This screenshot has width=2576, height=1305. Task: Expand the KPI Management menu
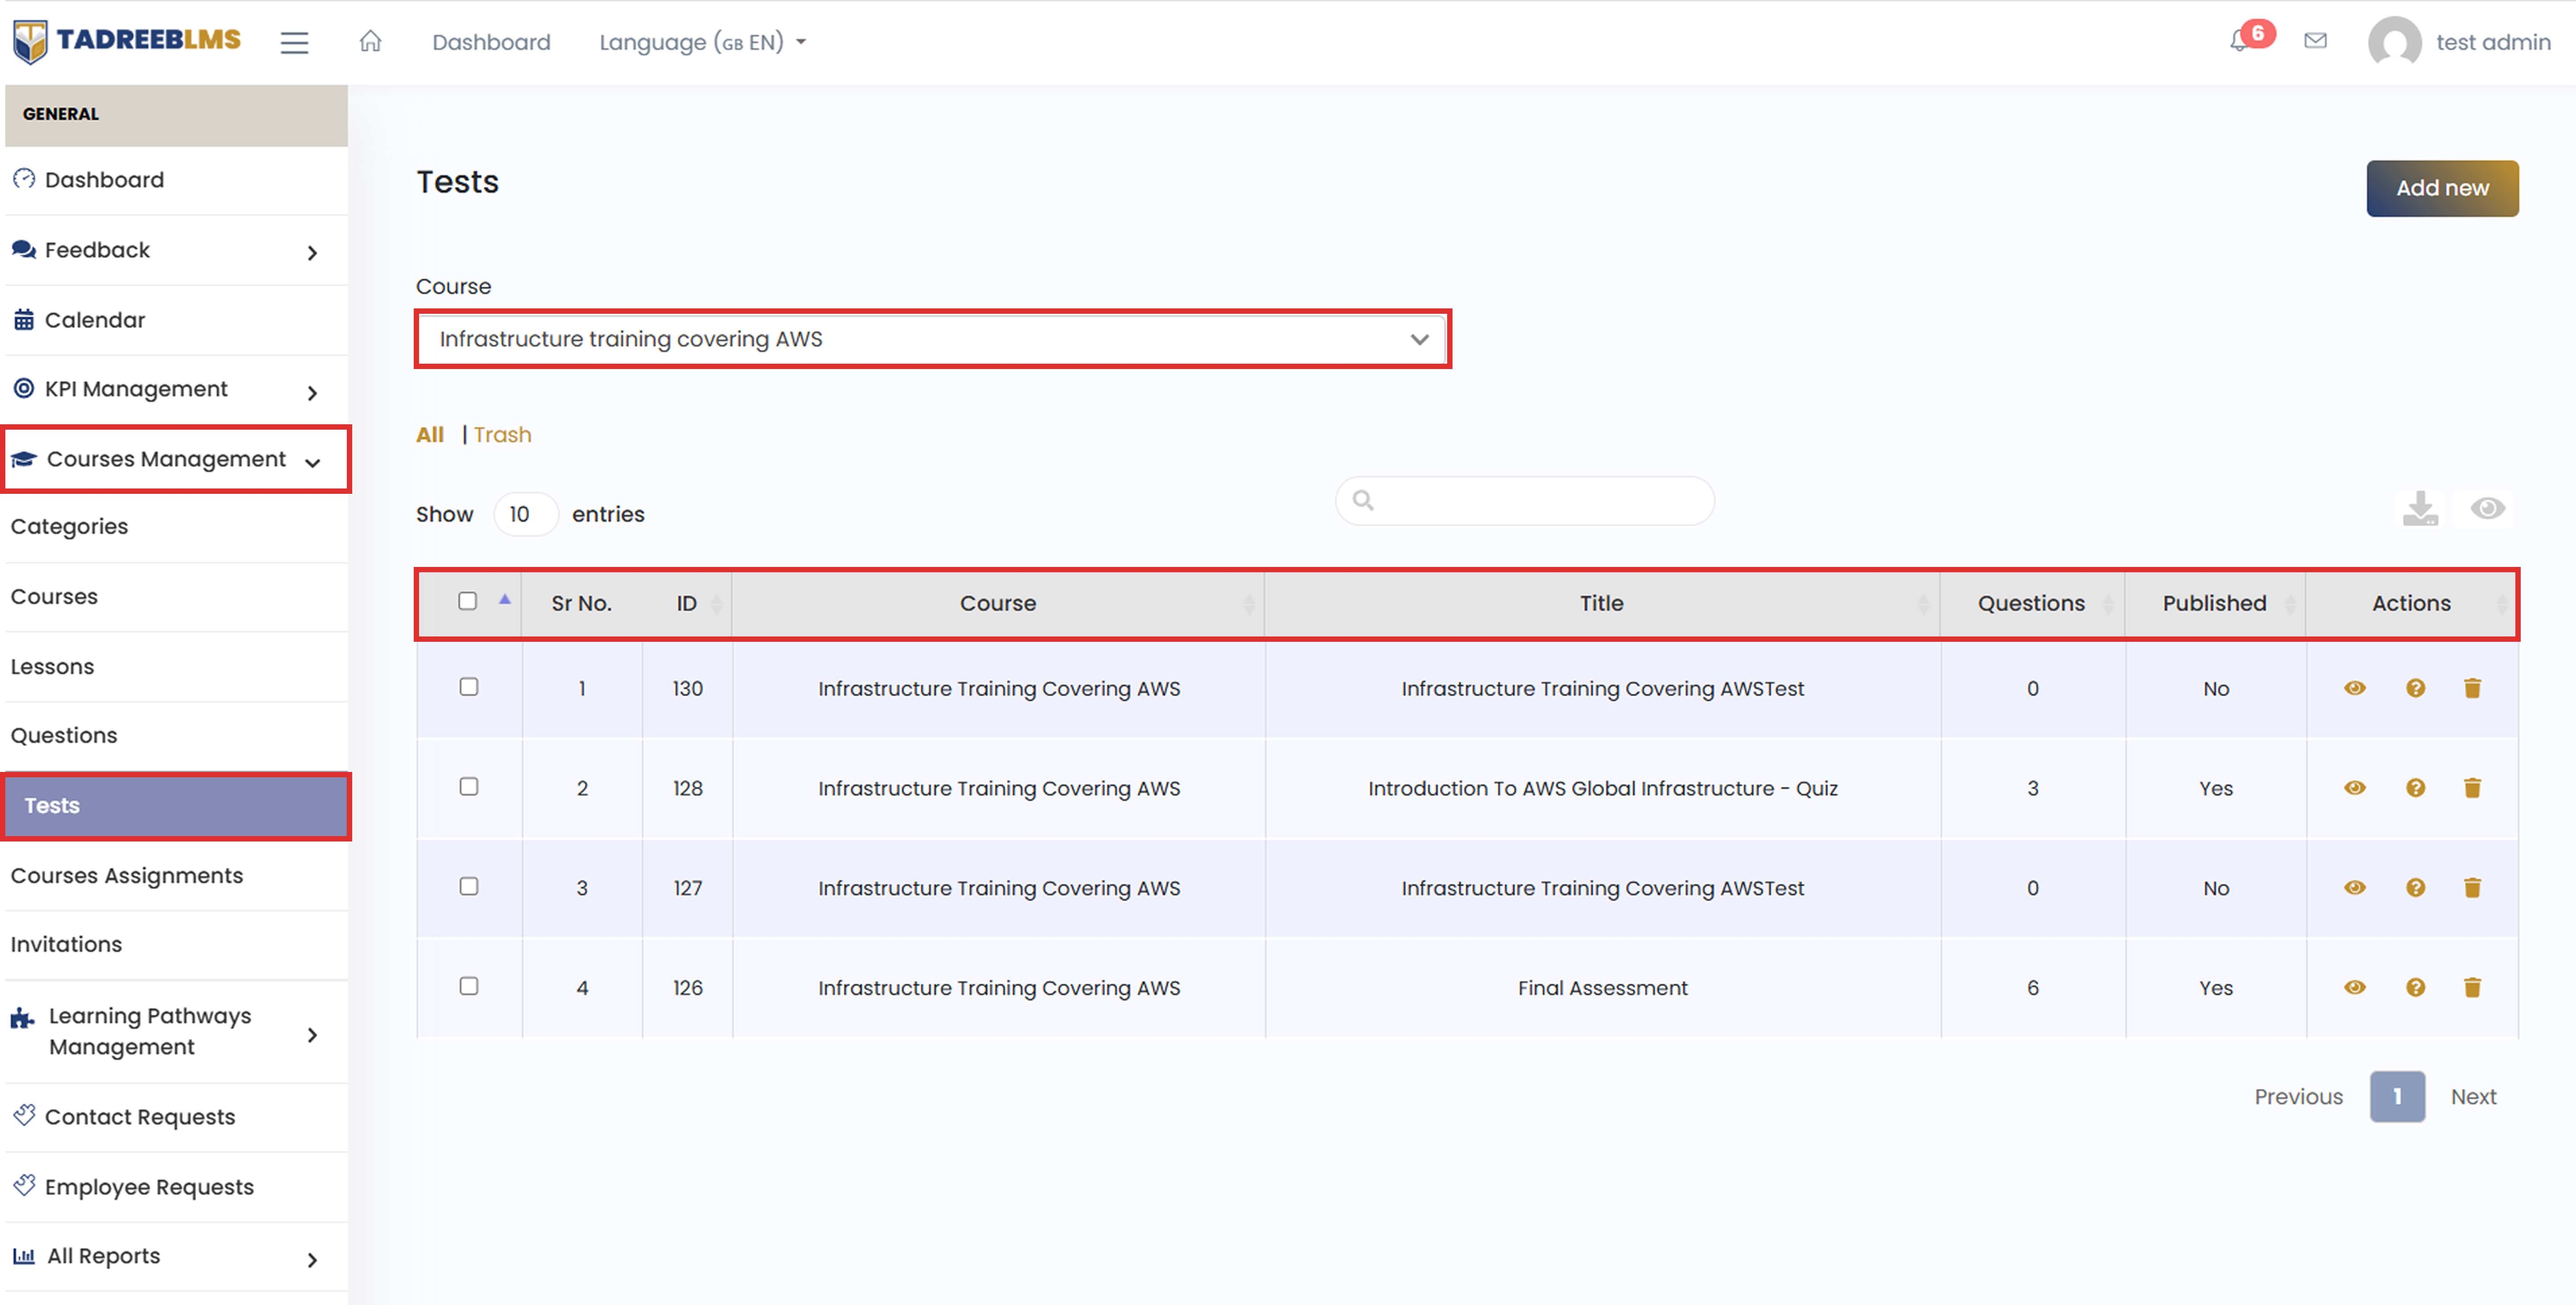[x=176, y=389]
